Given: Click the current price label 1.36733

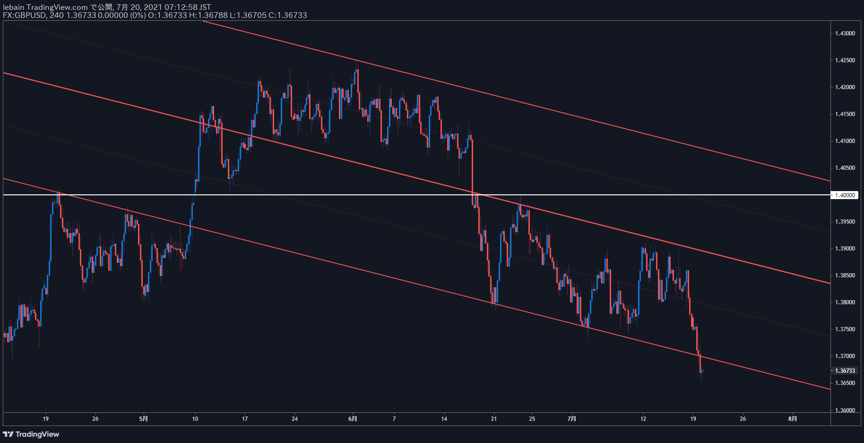Looking at the screenshot, I should [x=845, y=371].
